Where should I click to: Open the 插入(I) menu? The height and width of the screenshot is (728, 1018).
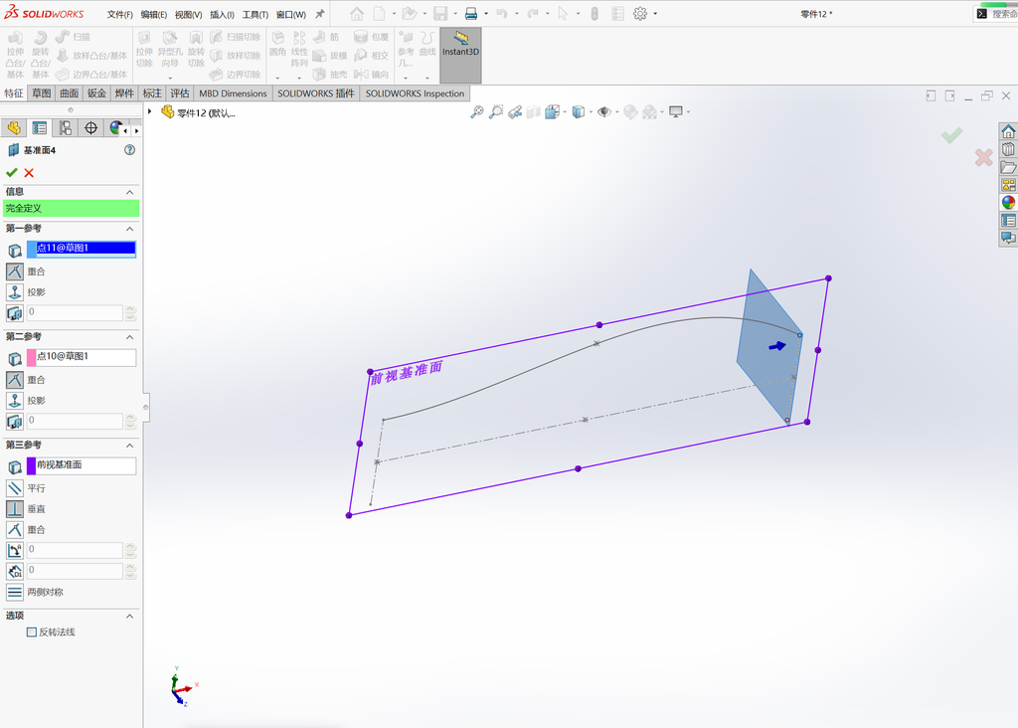[x=222, y=14]
